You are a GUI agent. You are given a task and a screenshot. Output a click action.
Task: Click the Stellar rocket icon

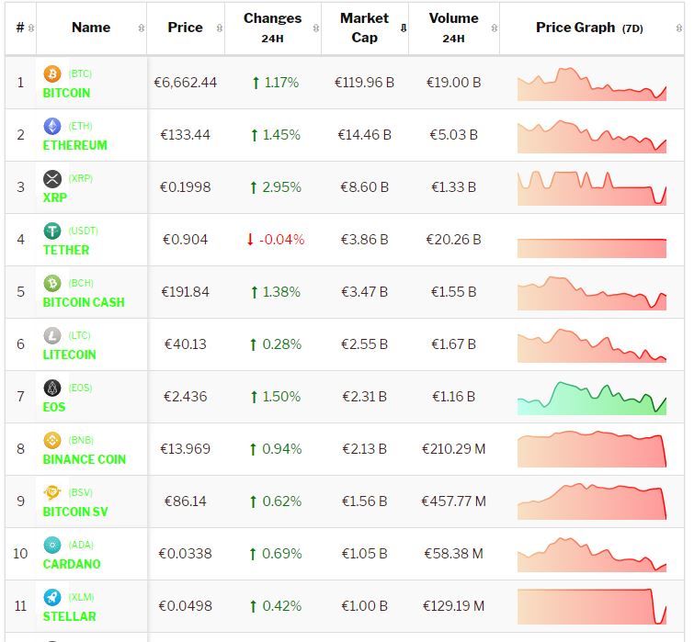52,597
